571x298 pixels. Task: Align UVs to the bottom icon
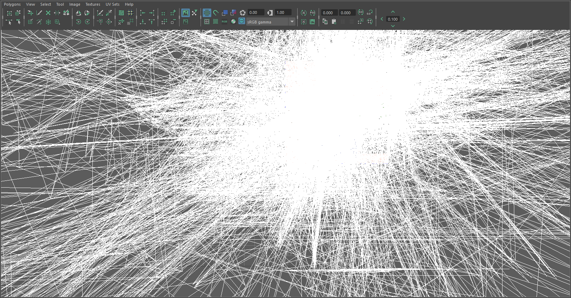(x=143, y=22)
